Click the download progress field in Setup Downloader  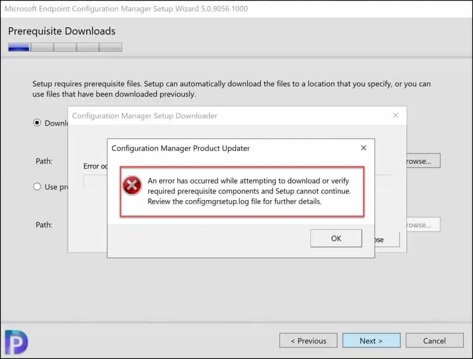coord(95,183)
